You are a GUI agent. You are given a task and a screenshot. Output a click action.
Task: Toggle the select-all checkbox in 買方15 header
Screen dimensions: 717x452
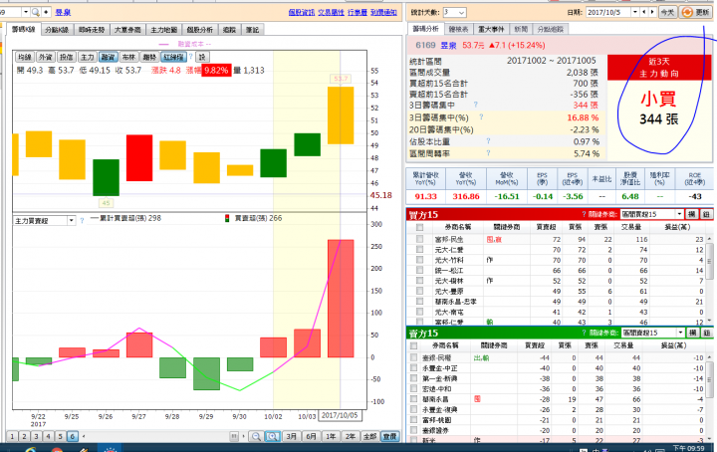(x=420, y=227)
